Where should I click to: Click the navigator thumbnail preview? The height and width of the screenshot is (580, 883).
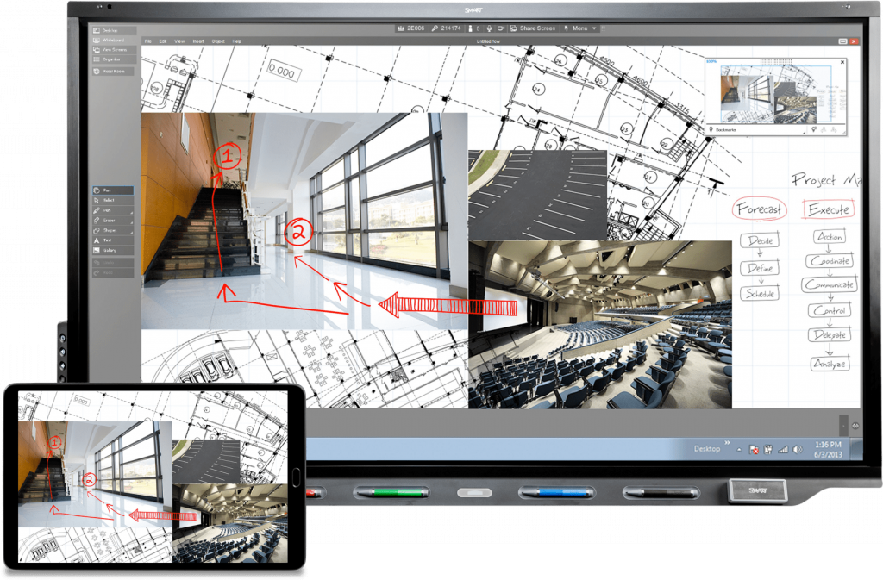[773, 95]
